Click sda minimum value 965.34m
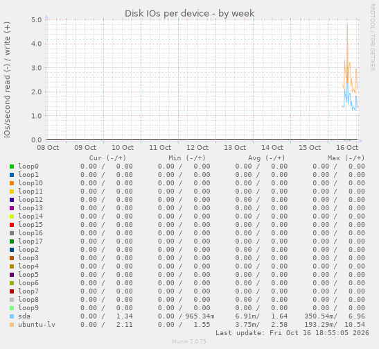Viewport: 379px width, 349px height. (200, 316)
